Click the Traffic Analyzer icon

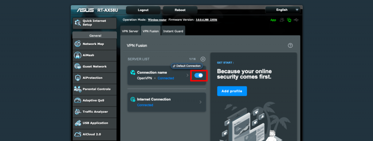click(78, 112)
